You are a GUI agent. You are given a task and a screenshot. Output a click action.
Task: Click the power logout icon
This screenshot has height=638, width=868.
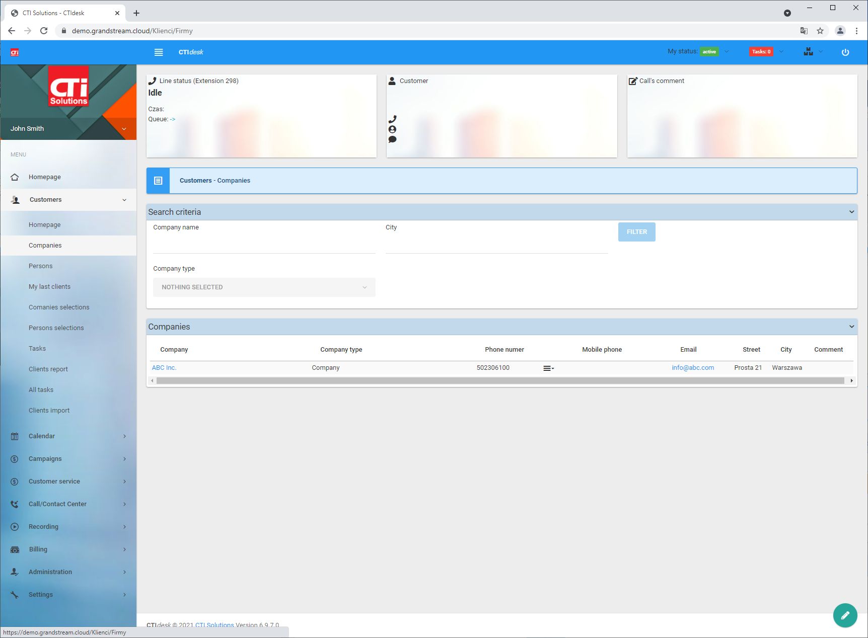845,52
